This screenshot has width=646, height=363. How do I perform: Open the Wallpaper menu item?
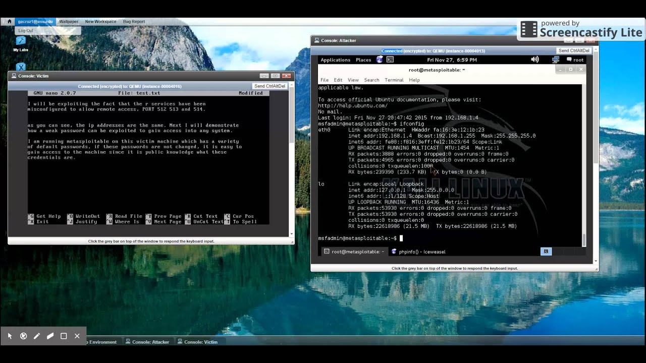[x=69, y=22]
